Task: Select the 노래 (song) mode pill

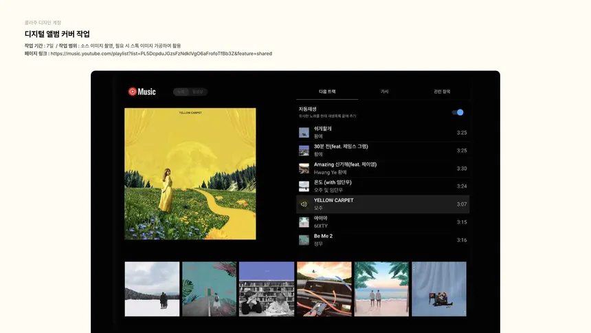Action: (181, 92)
